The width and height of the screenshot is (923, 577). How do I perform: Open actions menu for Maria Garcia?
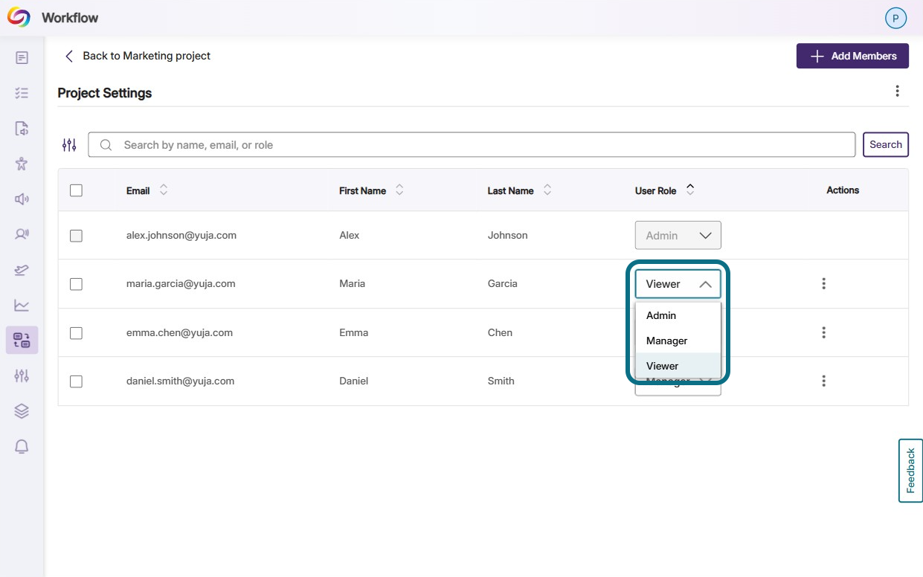pyautogui.click(x=823, y=283)
